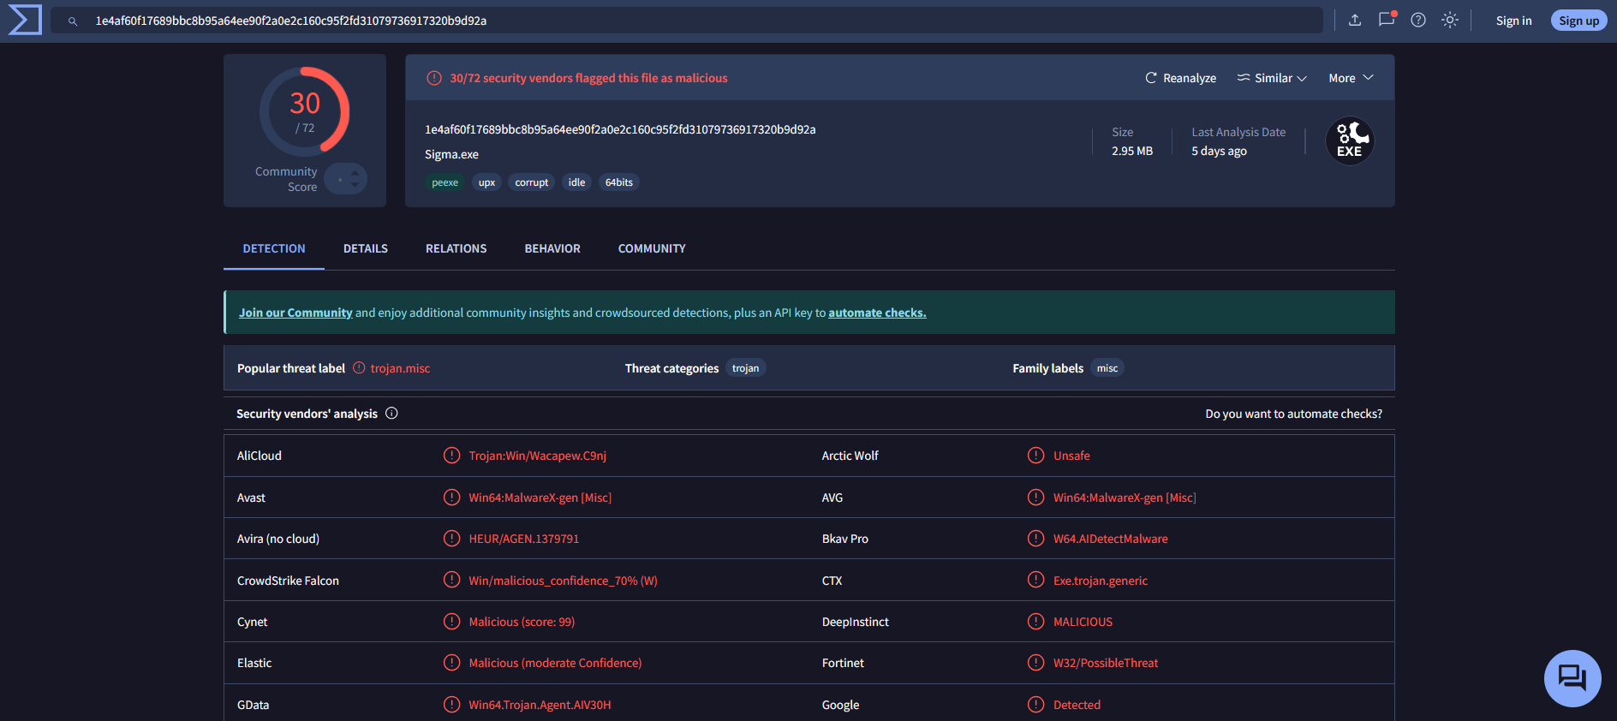1617x721 pixels.
Task: Click the search input with file hash
Action: 687,21
